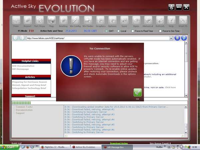Click the FS9 mode value
This screenshot has height=150, width=200.
click(31, 31)
